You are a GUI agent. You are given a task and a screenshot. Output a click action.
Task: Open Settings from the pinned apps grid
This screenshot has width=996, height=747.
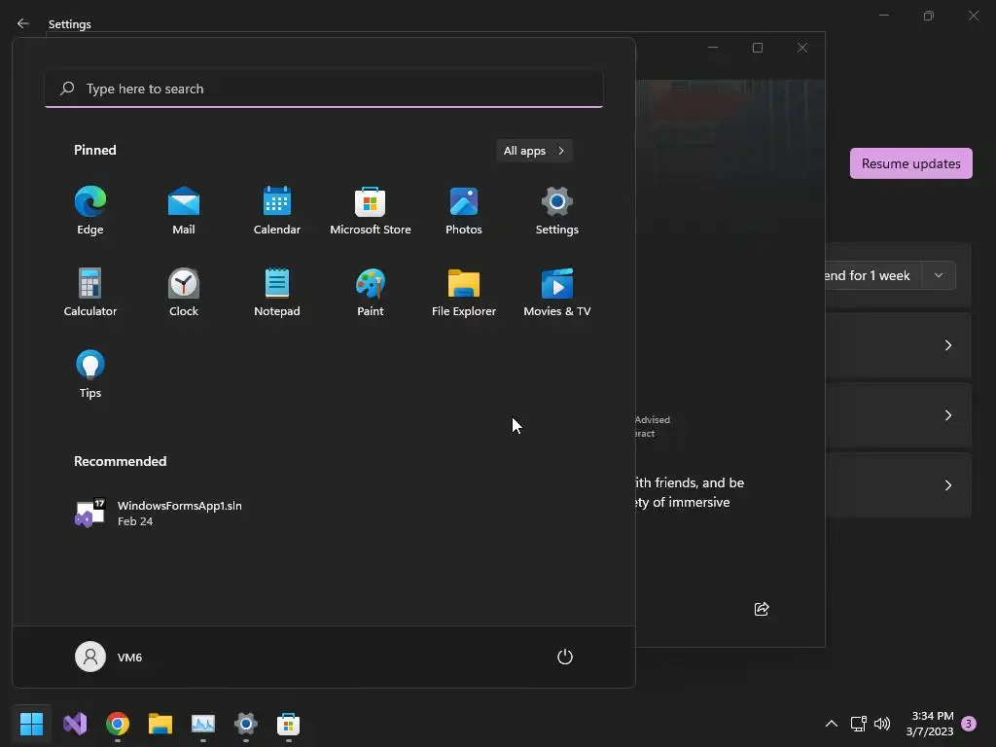click(x=557, y=211)
